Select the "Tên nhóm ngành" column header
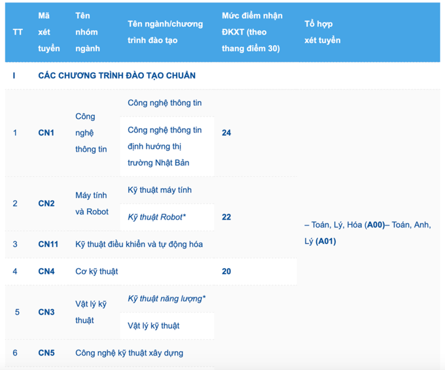 click(x=88, y=32)
